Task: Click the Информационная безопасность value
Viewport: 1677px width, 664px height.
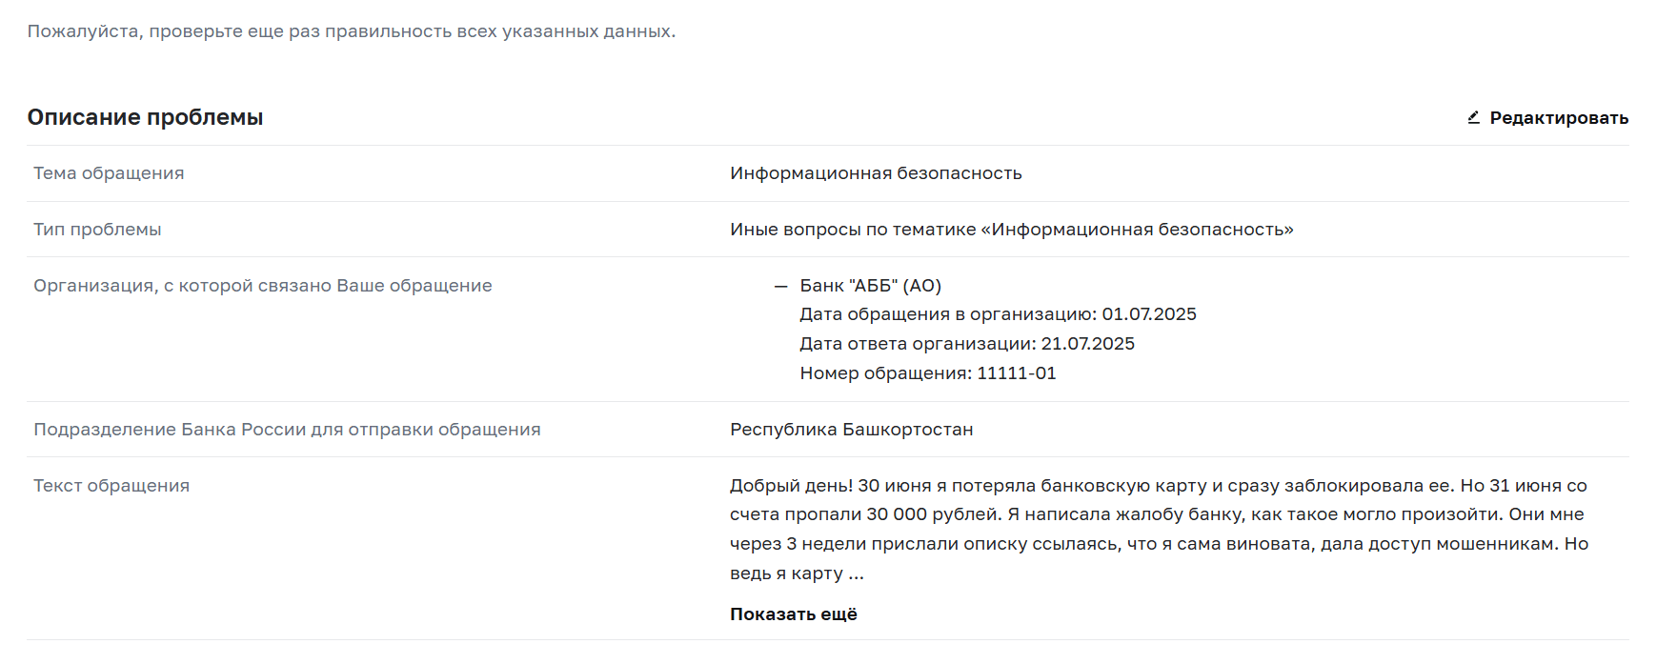Action: 876,173
